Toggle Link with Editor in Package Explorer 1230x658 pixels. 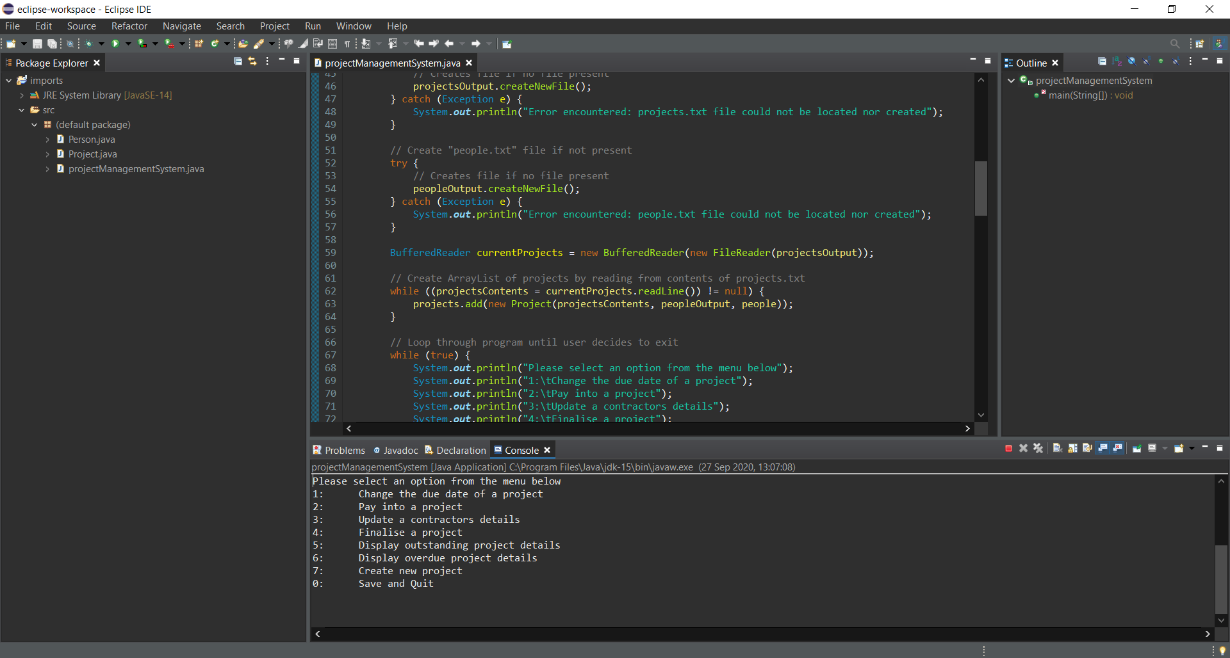252,61
